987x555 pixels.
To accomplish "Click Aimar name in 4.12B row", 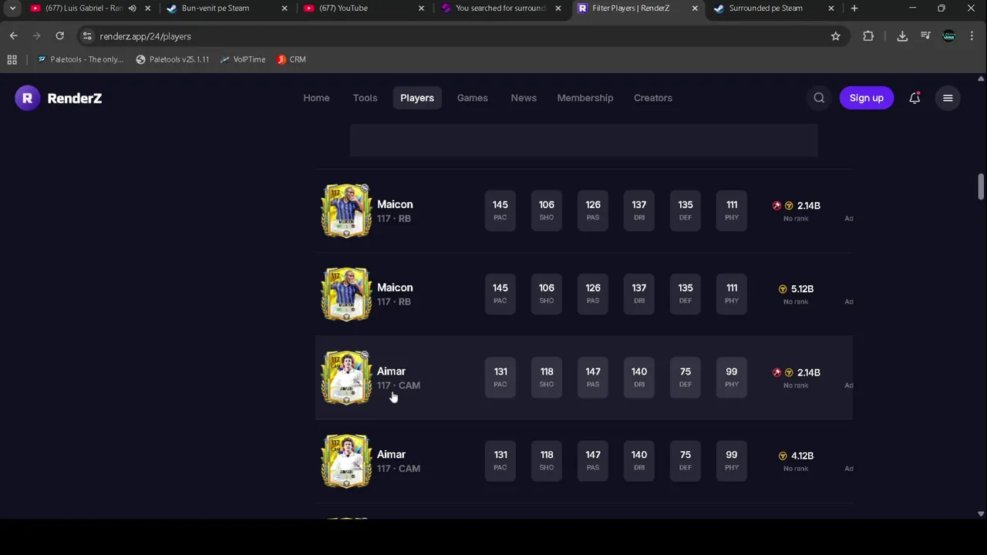I will click(x=391, y=455).
